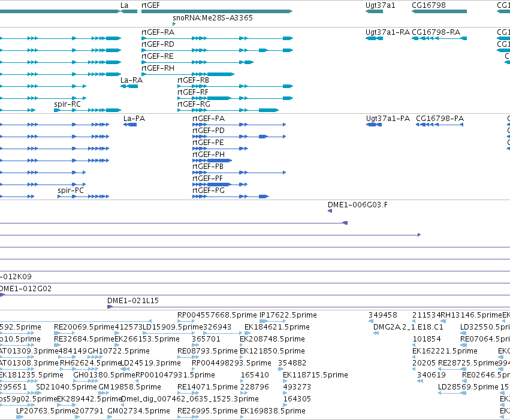The width and height of the screenshot is (510, 420).
Task: Select the DMG2A2_1.E18.C1 feature label
Action: coord(408,327)
